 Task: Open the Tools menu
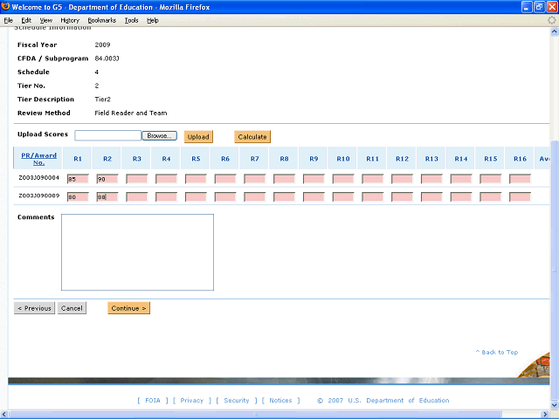click(130, 20)
